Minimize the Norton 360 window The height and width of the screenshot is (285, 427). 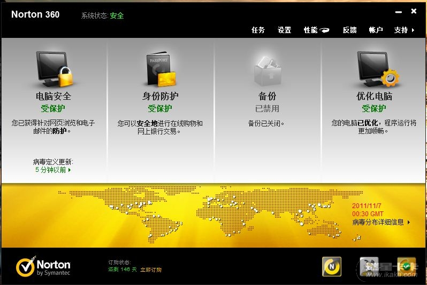pyautogui.click(x=399, y=12)
